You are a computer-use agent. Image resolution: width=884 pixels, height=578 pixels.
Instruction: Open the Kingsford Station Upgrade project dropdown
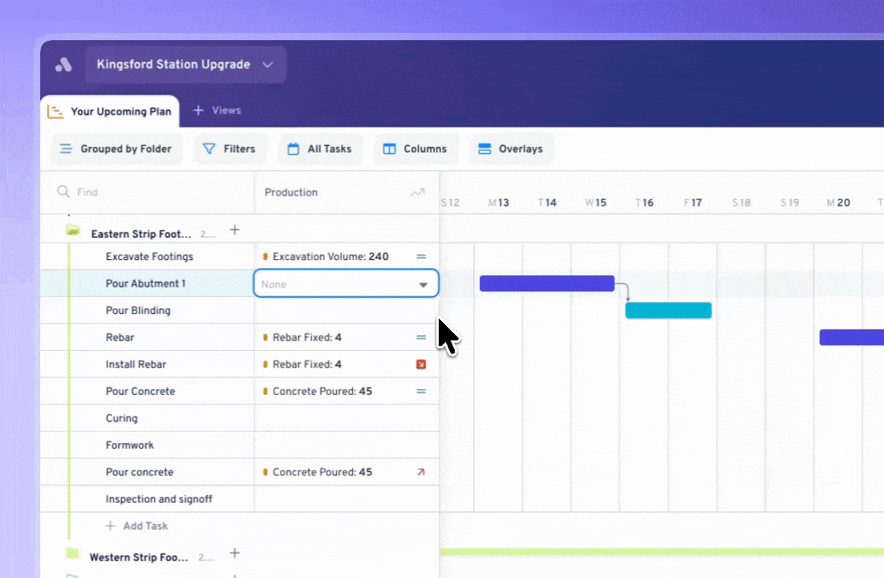pos(185,64)
